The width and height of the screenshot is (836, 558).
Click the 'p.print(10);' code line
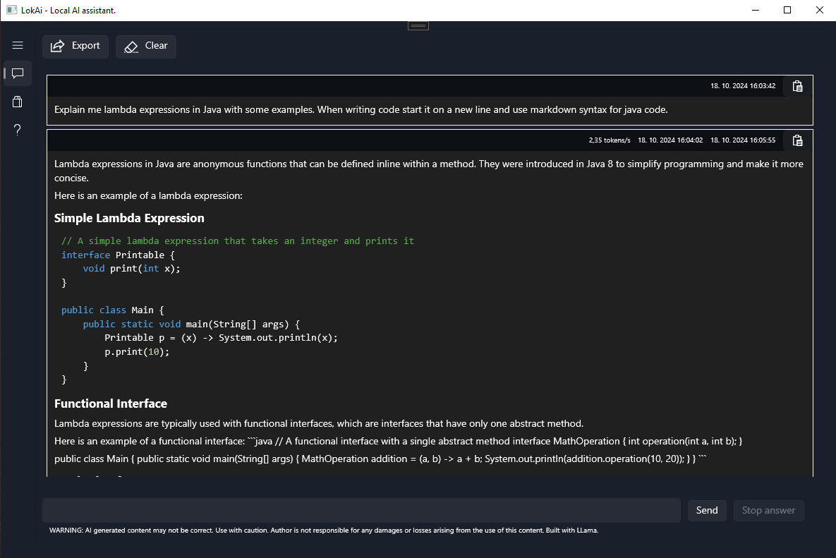point(137,352)
